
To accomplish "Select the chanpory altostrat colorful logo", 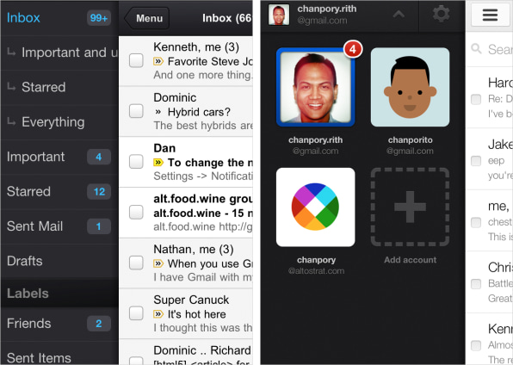I will click(x=315, y=207).
